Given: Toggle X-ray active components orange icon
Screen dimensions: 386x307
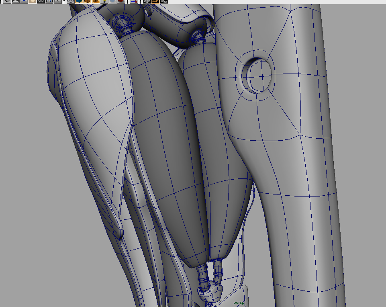Looking at the screenshot, I should [155, 1].
